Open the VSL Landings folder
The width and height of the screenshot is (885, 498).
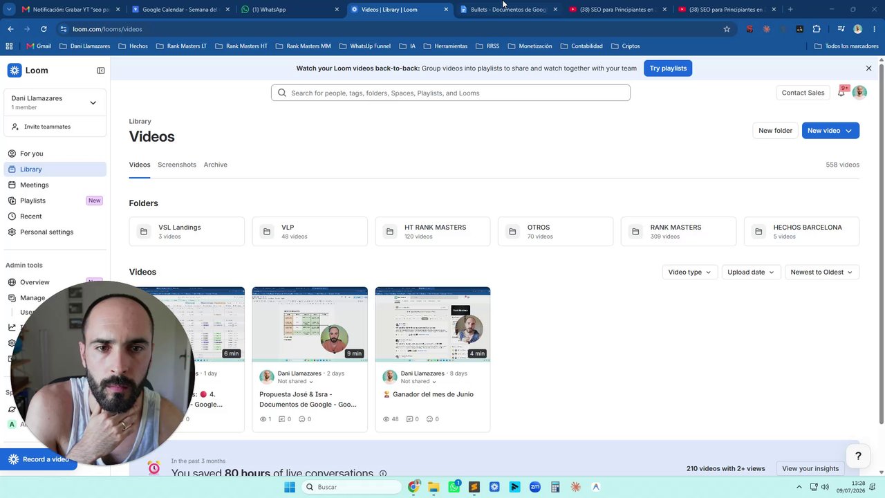coord(187,232)
